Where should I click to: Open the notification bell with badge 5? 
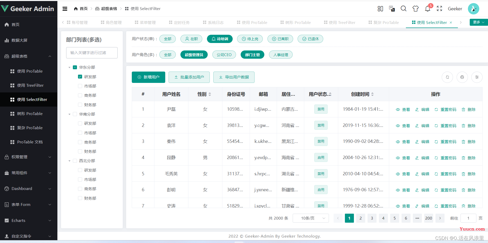click(x=428, y=8)
